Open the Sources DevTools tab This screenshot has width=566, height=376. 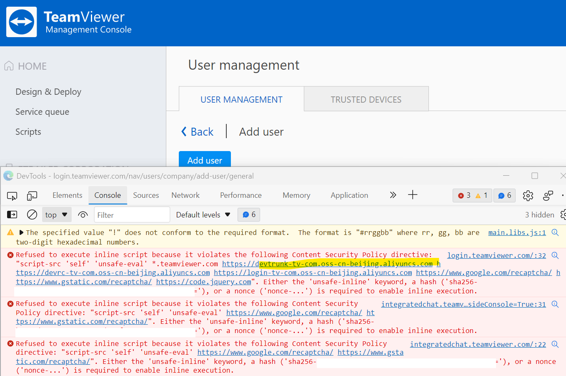(146, 195)
